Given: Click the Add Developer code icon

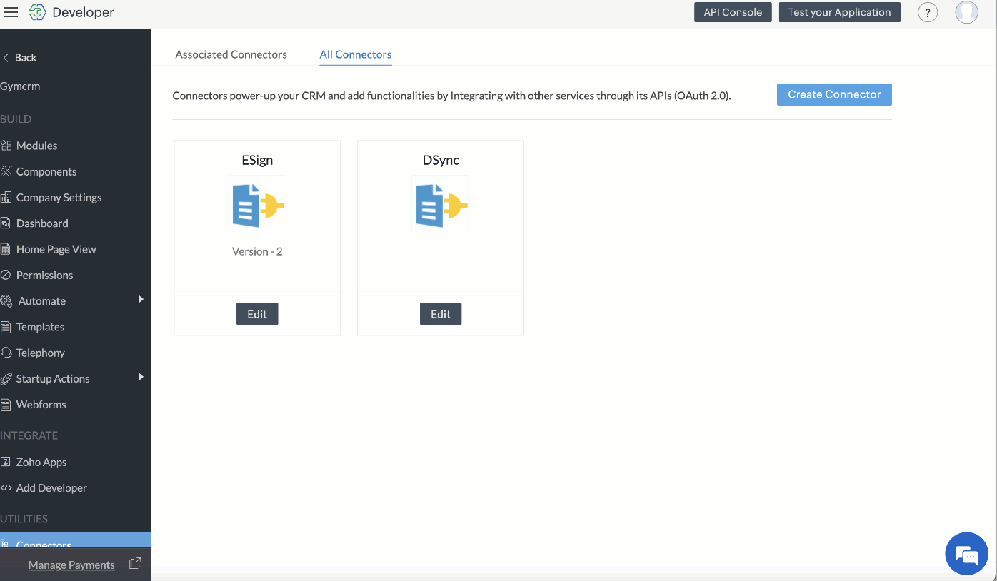Looking at the screenshot, I should 6,488.
